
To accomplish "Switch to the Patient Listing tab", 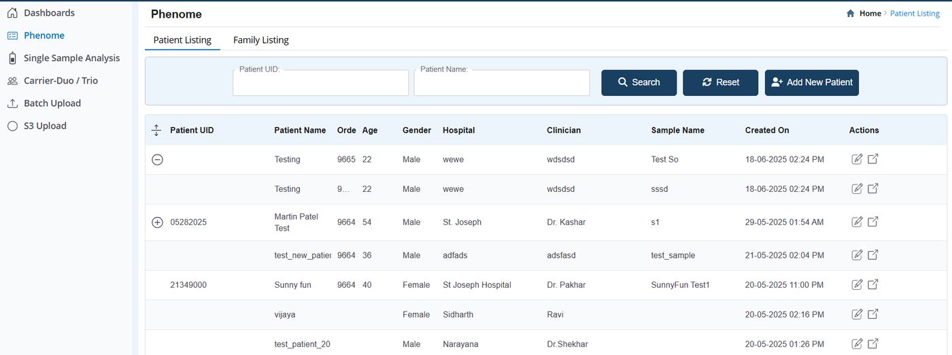I will [182, 40].
